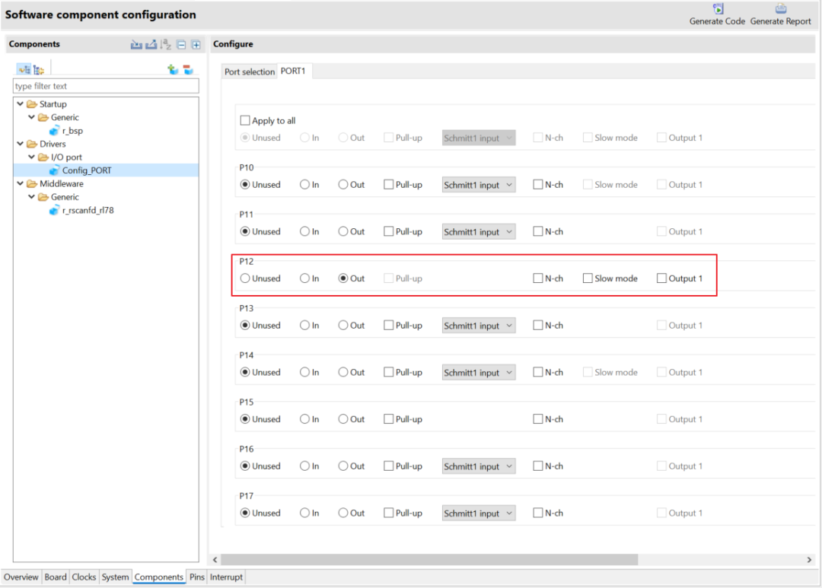Set pin P10 to In
The image size is (822, 588).
304,185
